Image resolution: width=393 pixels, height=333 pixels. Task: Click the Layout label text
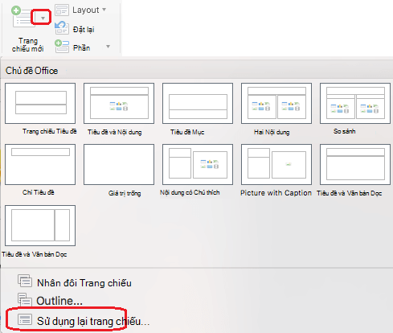click(x=86, y=10)
